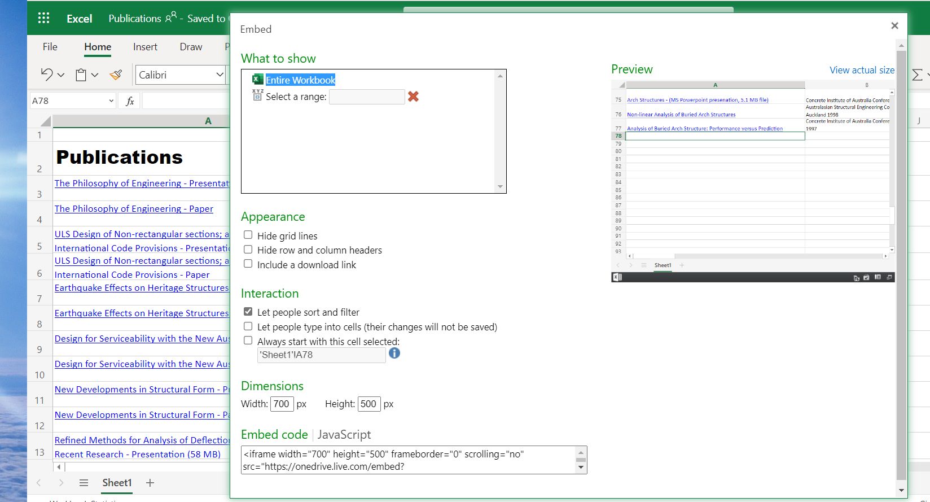Check Include a download link
This screenshot has height=502, width=930.
pos(248,264)
